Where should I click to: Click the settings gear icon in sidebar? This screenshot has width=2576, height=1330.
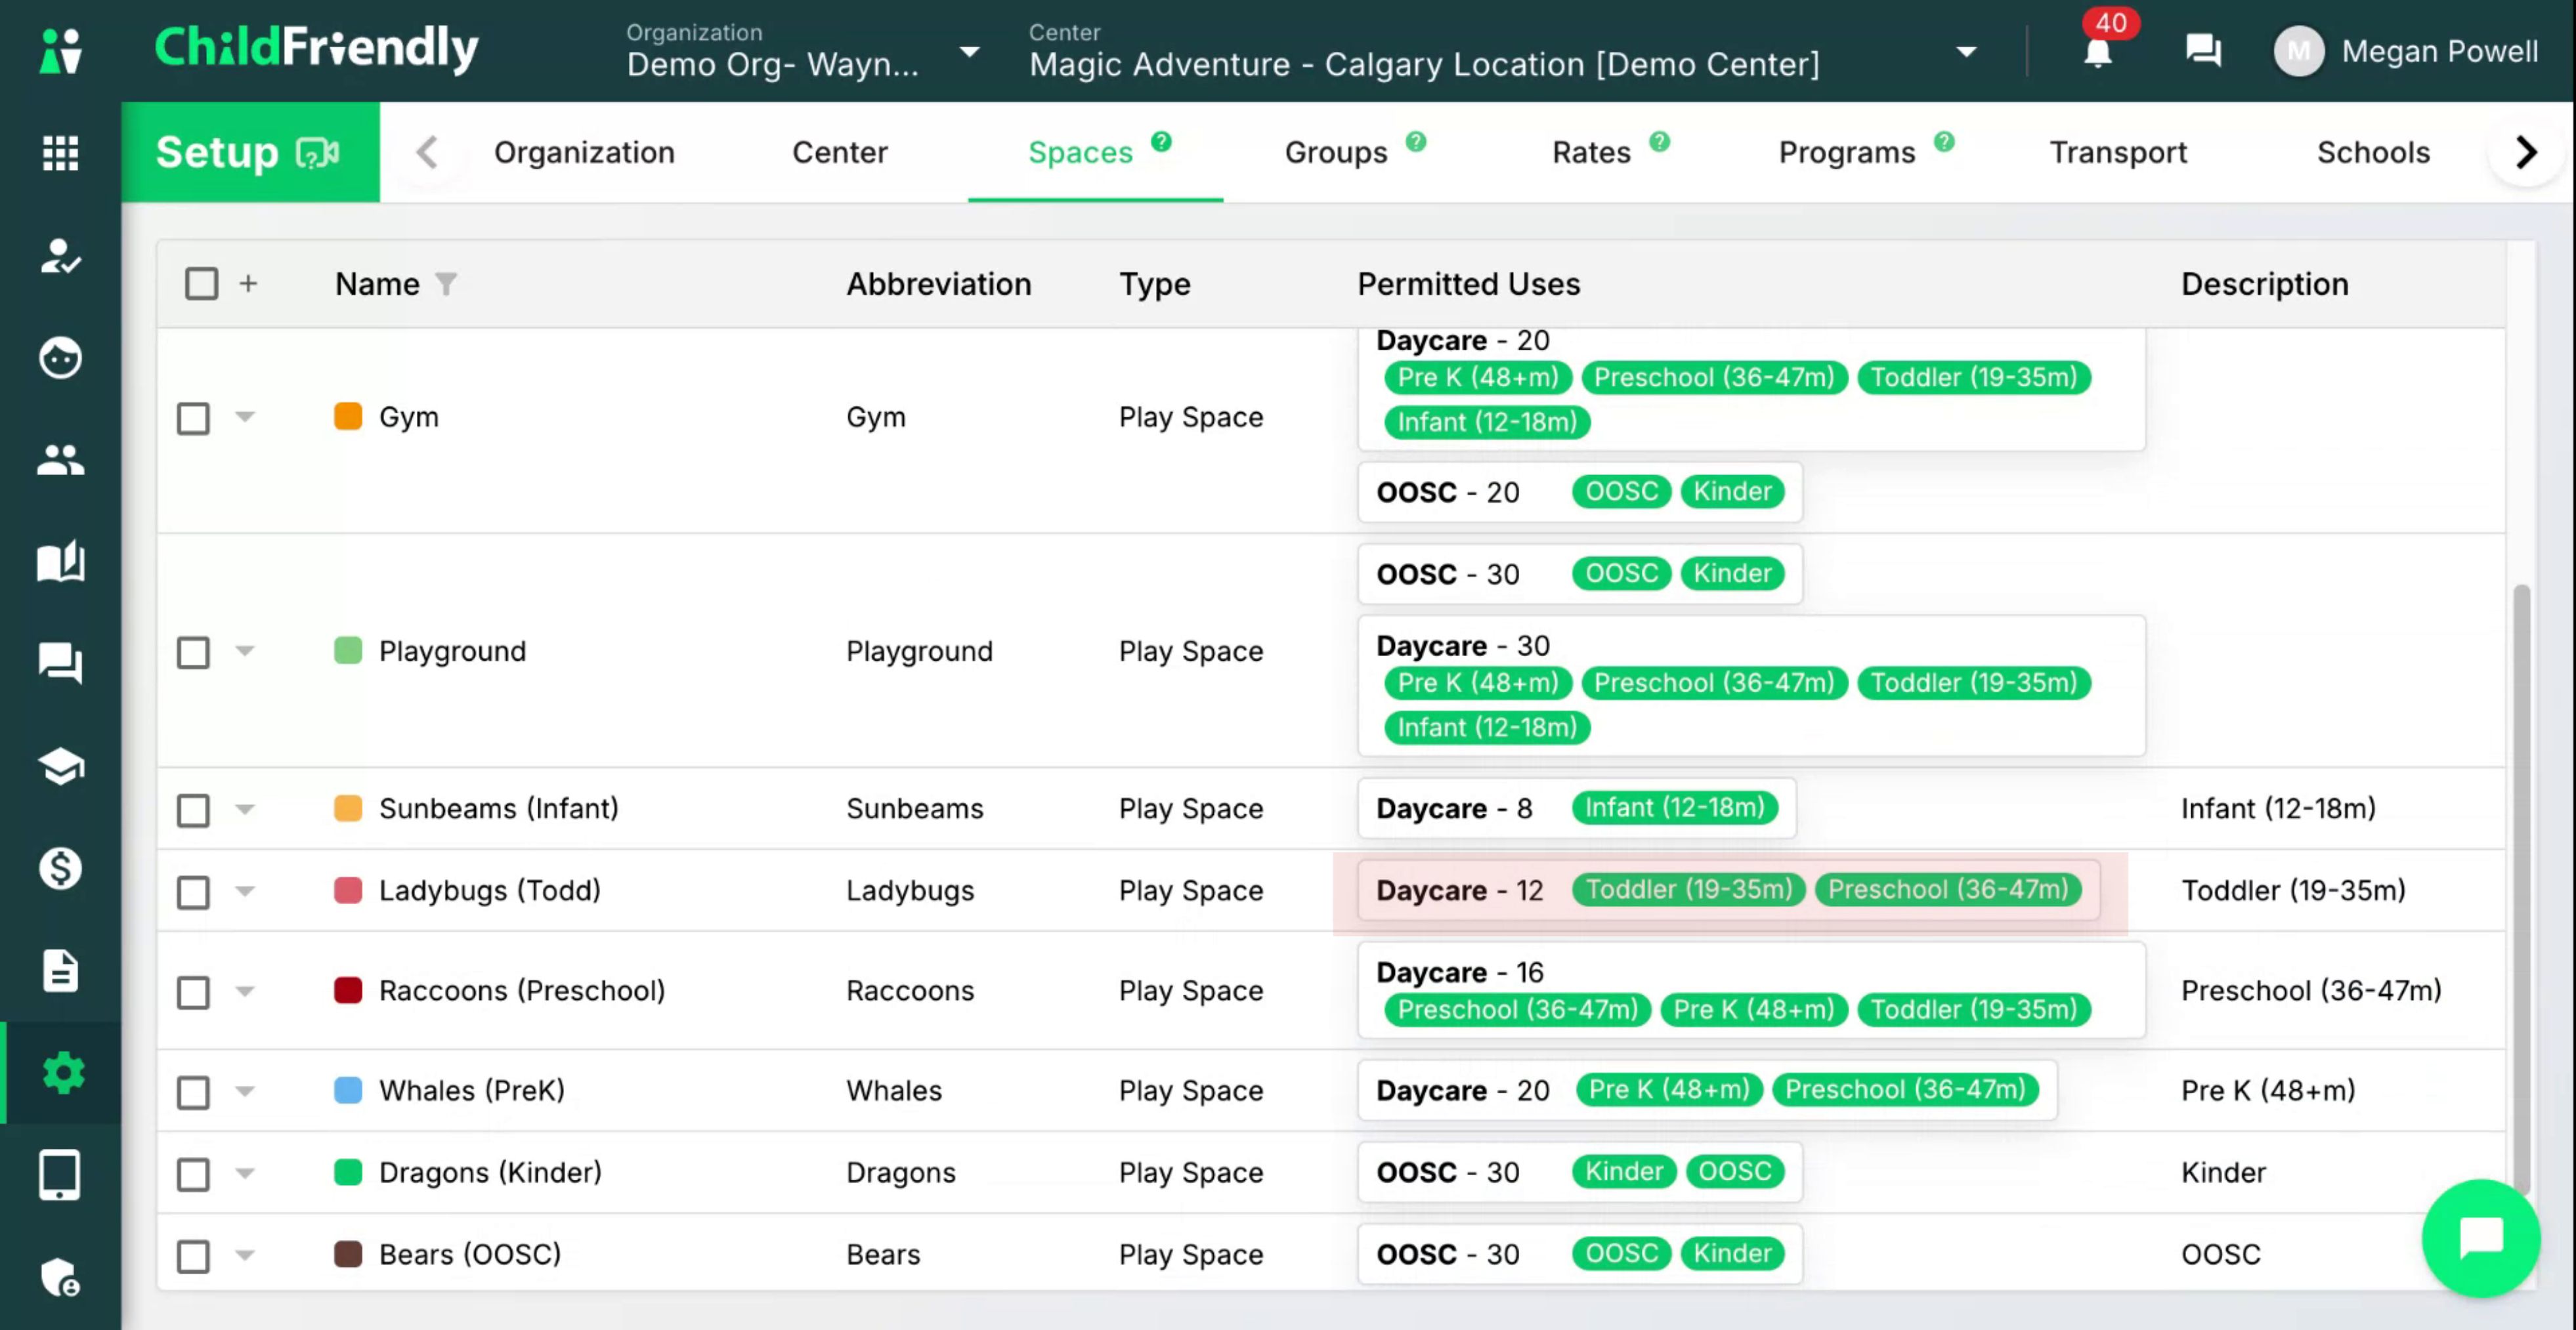(x=63, y=1072)
